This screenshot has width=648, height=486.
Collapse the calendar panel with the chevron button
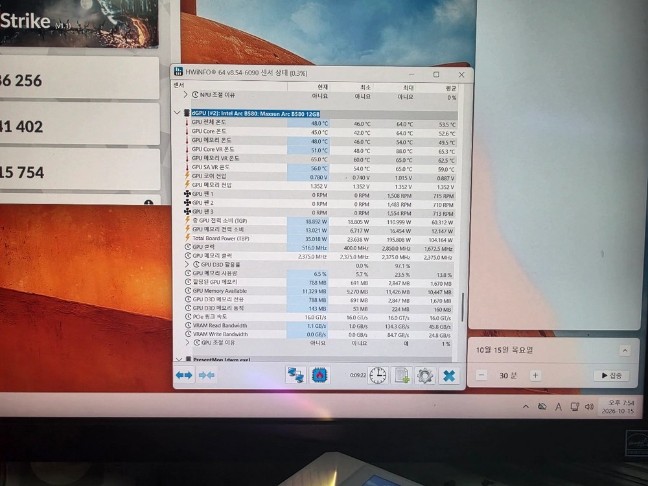point(625,351)
